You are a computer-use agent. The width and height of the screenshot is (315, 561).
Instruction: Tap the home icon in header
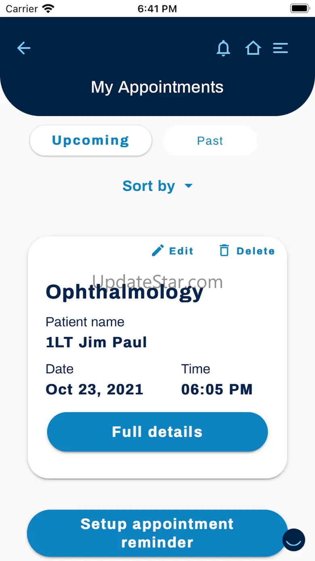253,48
